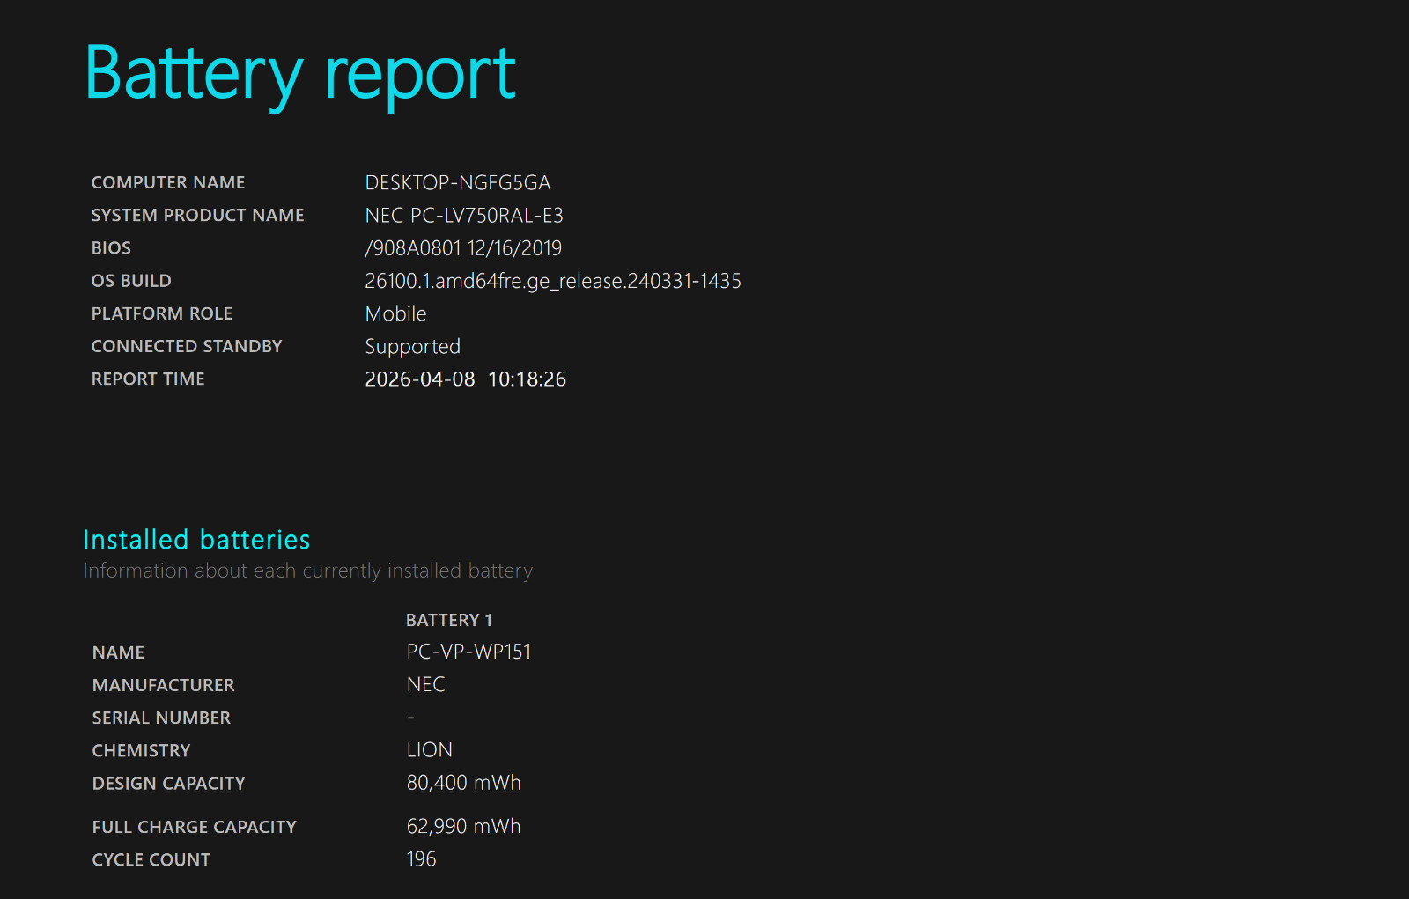Image resolution: width=1409 pixels, height=899 pixels.
Task: Select the MANUFACTURER row label
Action: pyautogui.click(x=164, y=684)
